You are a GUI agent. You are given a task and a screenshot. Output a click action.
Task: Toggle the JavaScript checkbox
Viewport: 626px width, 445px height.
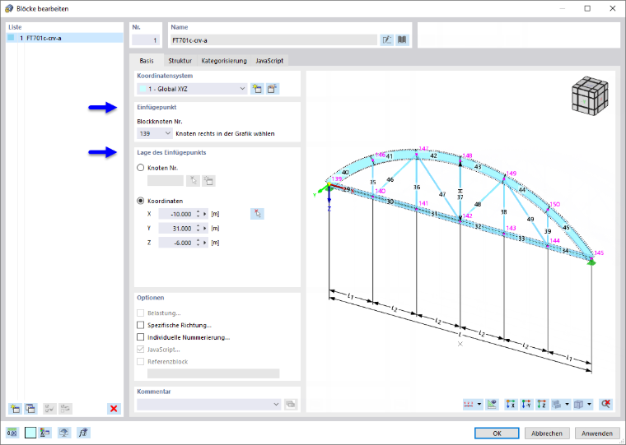[x=141, y=350]
